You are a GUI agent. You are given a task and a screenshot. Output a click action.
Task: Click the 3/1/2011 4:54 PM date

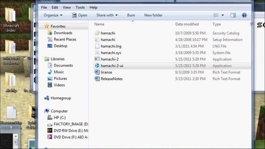pos(189,46)
